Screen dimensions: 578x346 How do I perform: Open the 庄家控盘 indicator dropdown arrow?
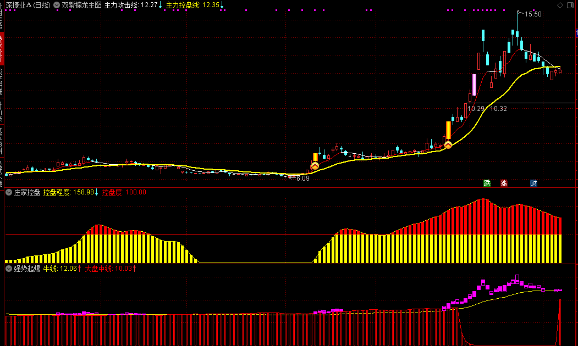click(9, 192)
